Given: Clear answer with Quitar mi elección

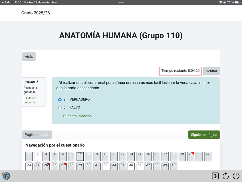Looking at the screenshot, I should (77, 116).
